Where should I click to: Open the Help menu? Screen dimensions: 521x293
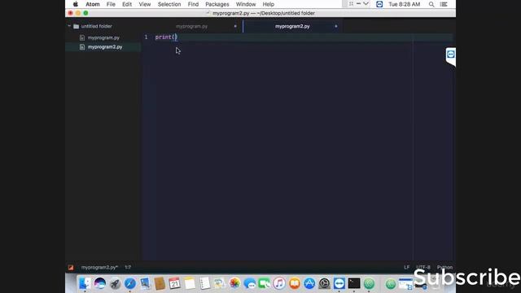(x=268, y=4)
